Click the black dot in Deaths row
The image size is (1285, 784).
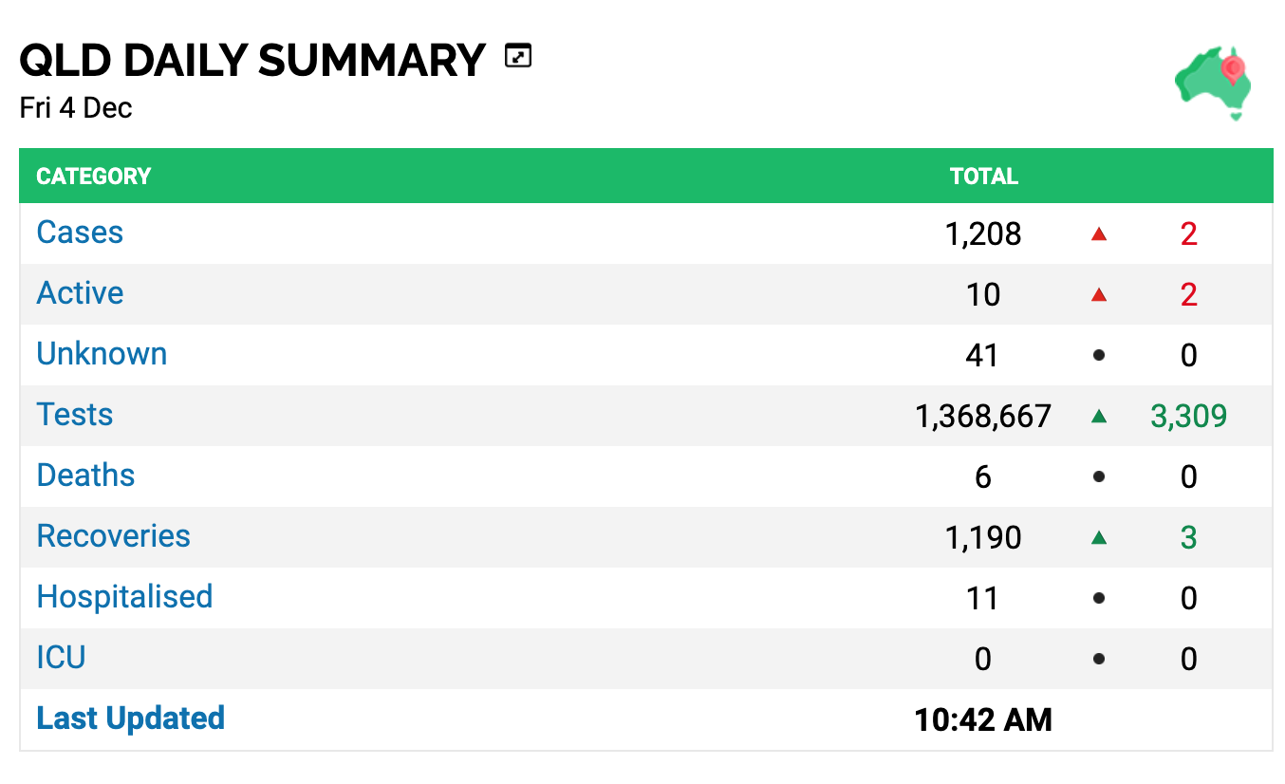[x=1099, y=476]
